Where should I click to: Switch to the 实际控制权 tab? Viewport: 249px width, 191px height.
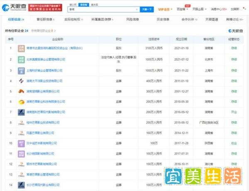74,19
